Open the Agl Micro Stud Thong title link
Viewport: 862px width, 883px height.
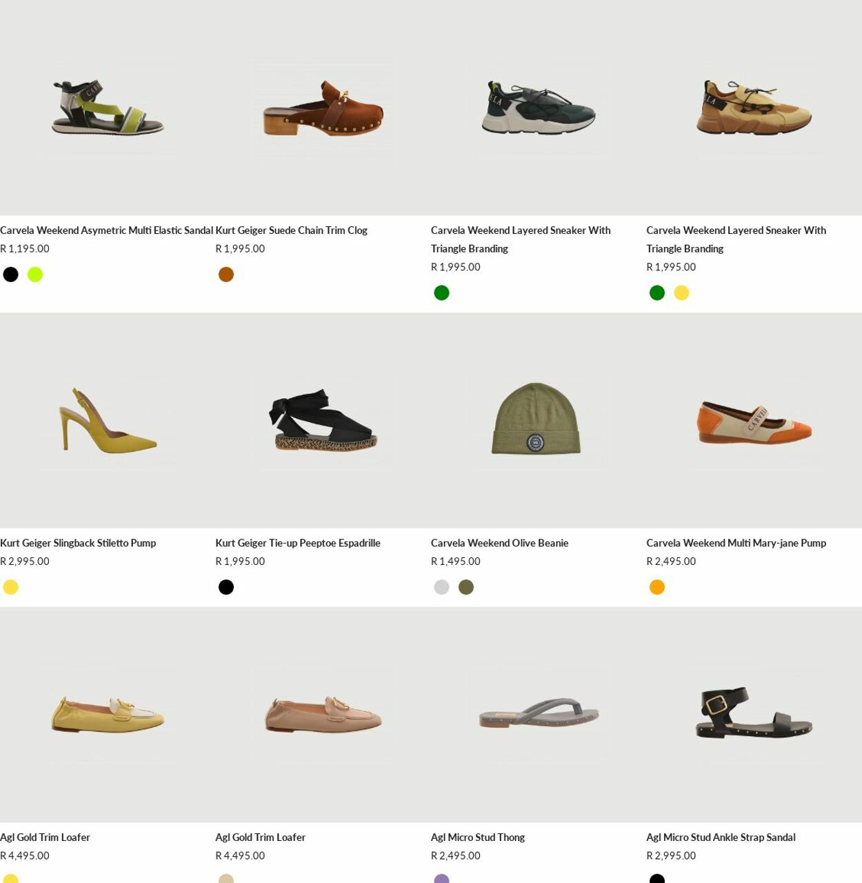point(478,837)
